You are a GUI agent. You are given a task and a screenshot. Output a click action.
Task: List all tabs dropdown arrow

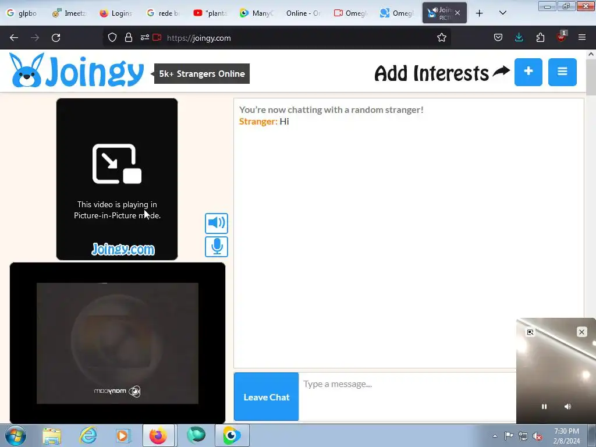click(502, 13)
